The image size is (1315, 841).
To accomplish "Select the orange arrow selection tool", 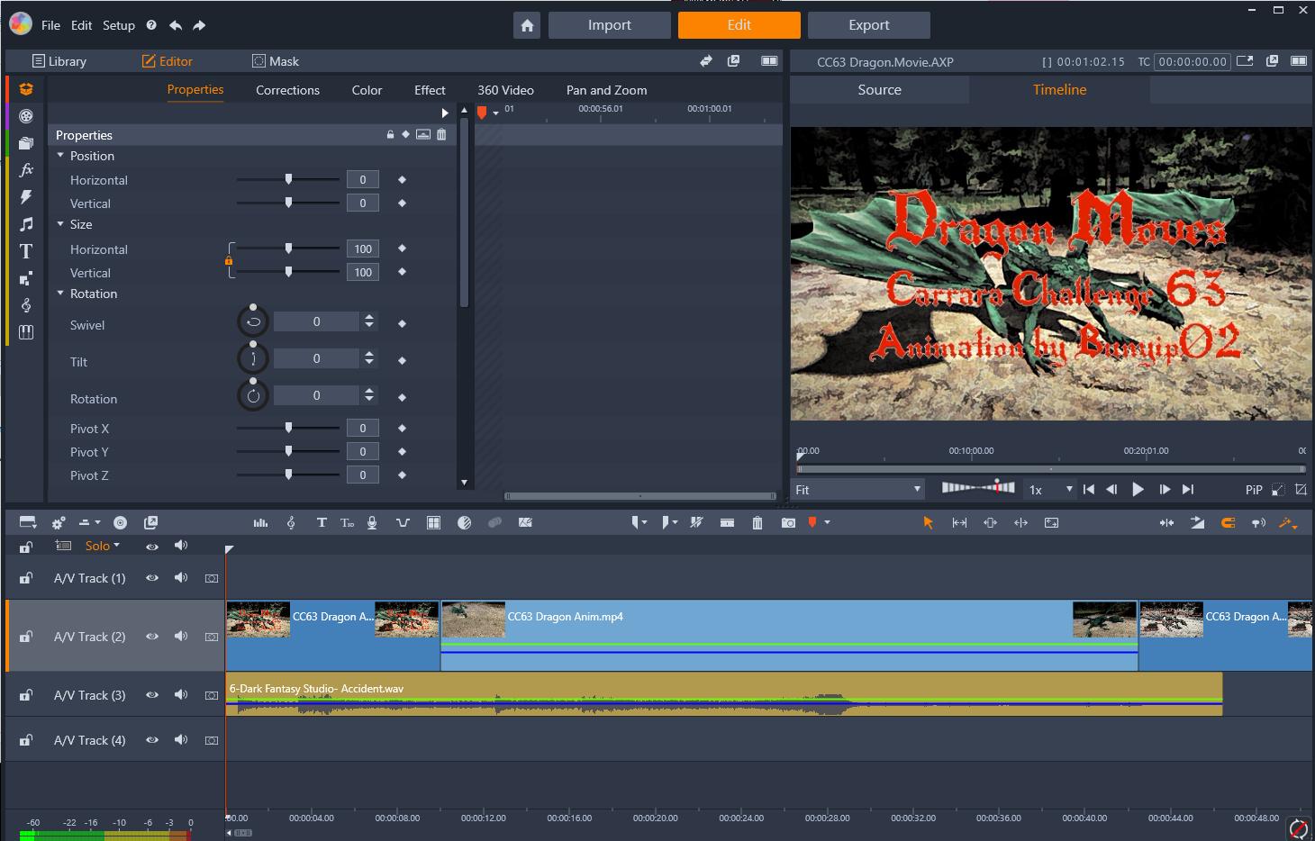I will point(929,522).
